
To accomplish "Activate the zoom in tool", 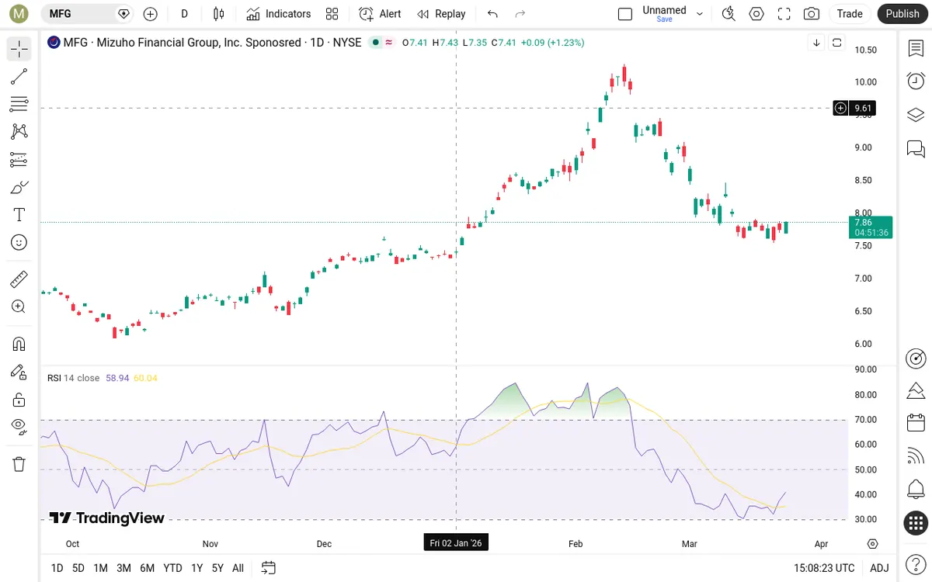I will (x=19, y=307).
